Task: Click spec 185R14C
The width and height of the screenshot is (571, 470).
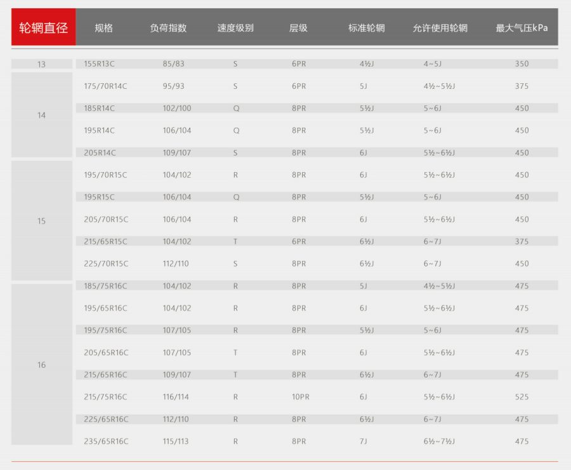Action: point(99,109)
